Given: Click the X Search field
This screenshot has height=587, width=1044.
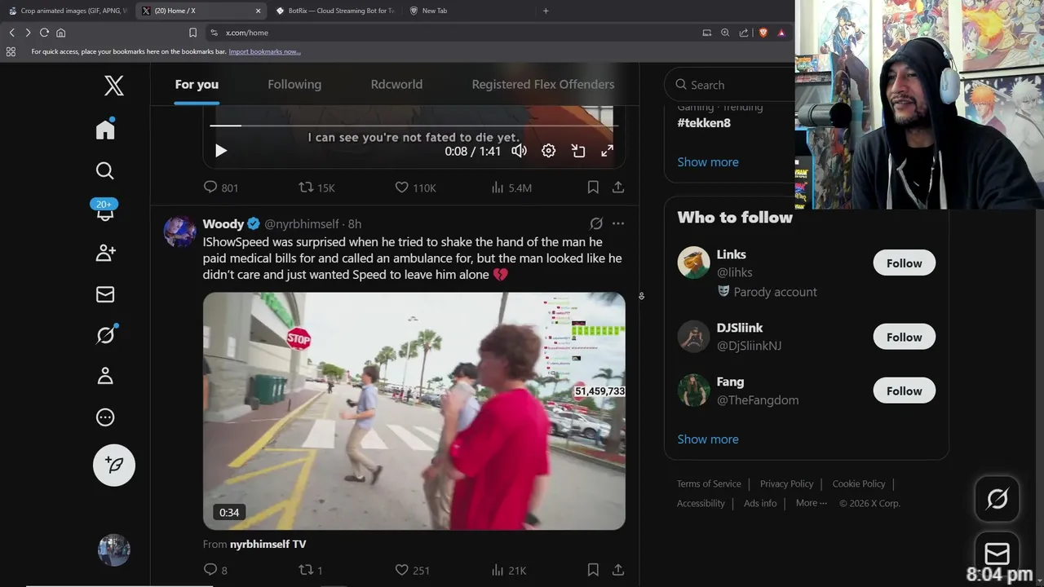Looking at the screenshot, I should (x=731, y=85).
